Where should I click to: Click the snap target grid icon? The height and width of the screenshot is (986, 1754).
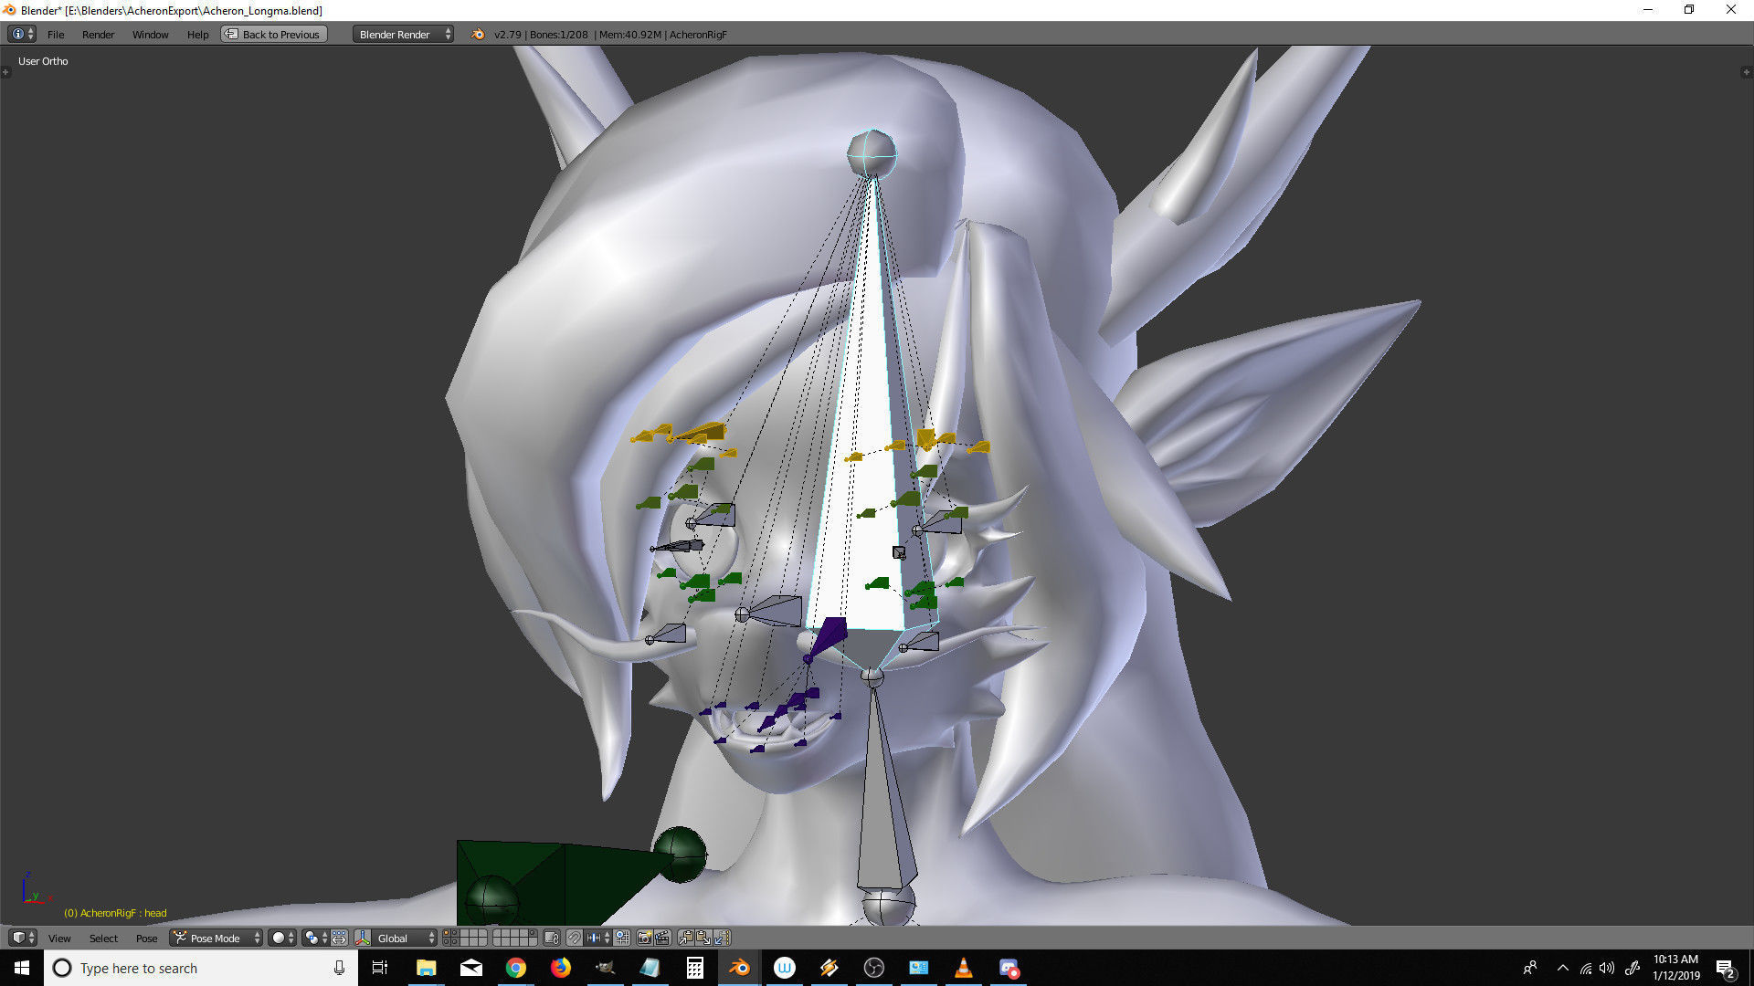622,938
